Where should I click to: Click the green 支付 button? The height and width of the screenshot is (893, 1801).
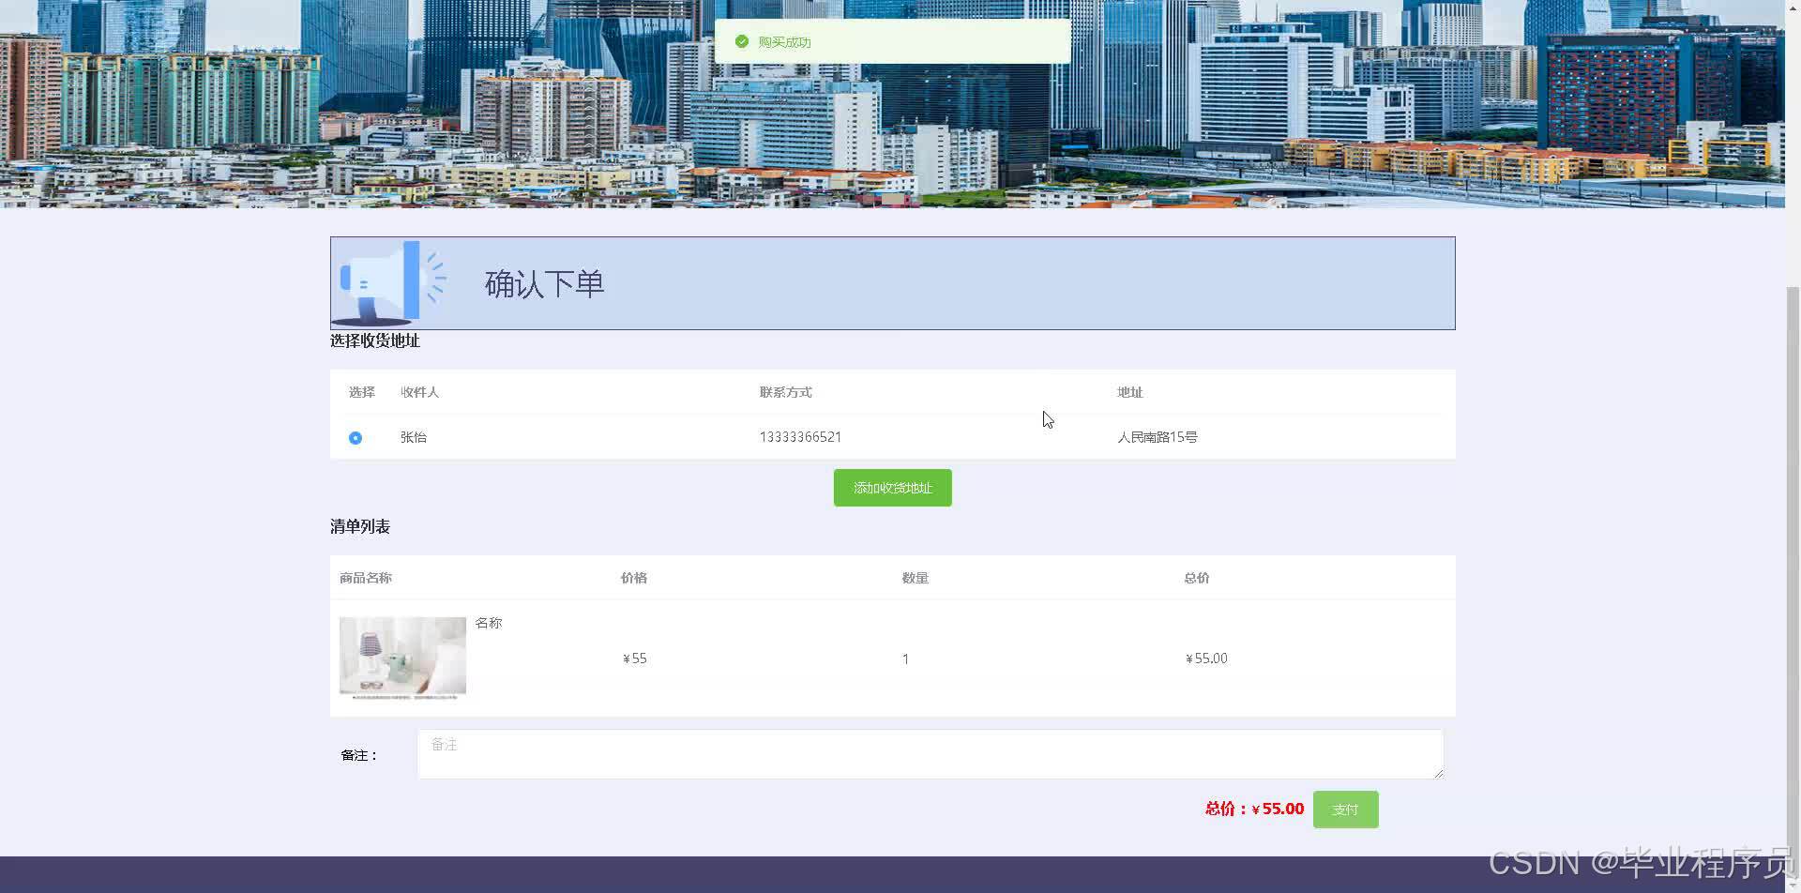click(1345, 810)
